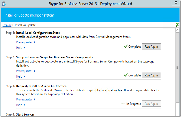The image size is (181, 117).
Task: Select the Step 4 Start Services heading
Action: (x=25, y=114)
